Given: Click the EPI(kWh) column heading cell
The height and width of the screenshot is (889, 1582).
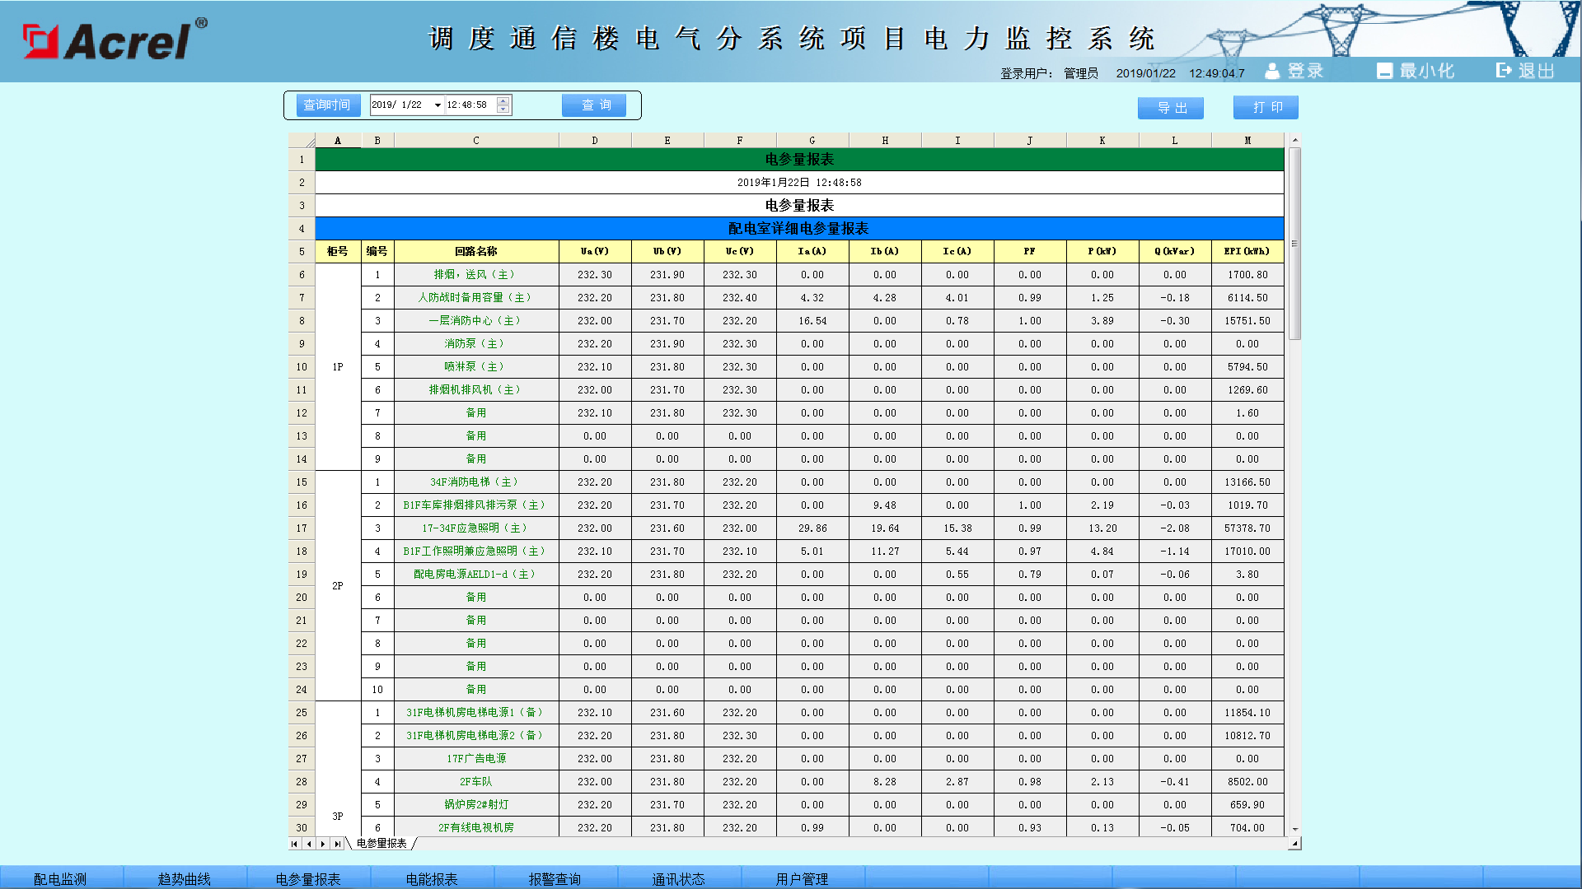Looking at the screenshot, I should [1247, 252].
